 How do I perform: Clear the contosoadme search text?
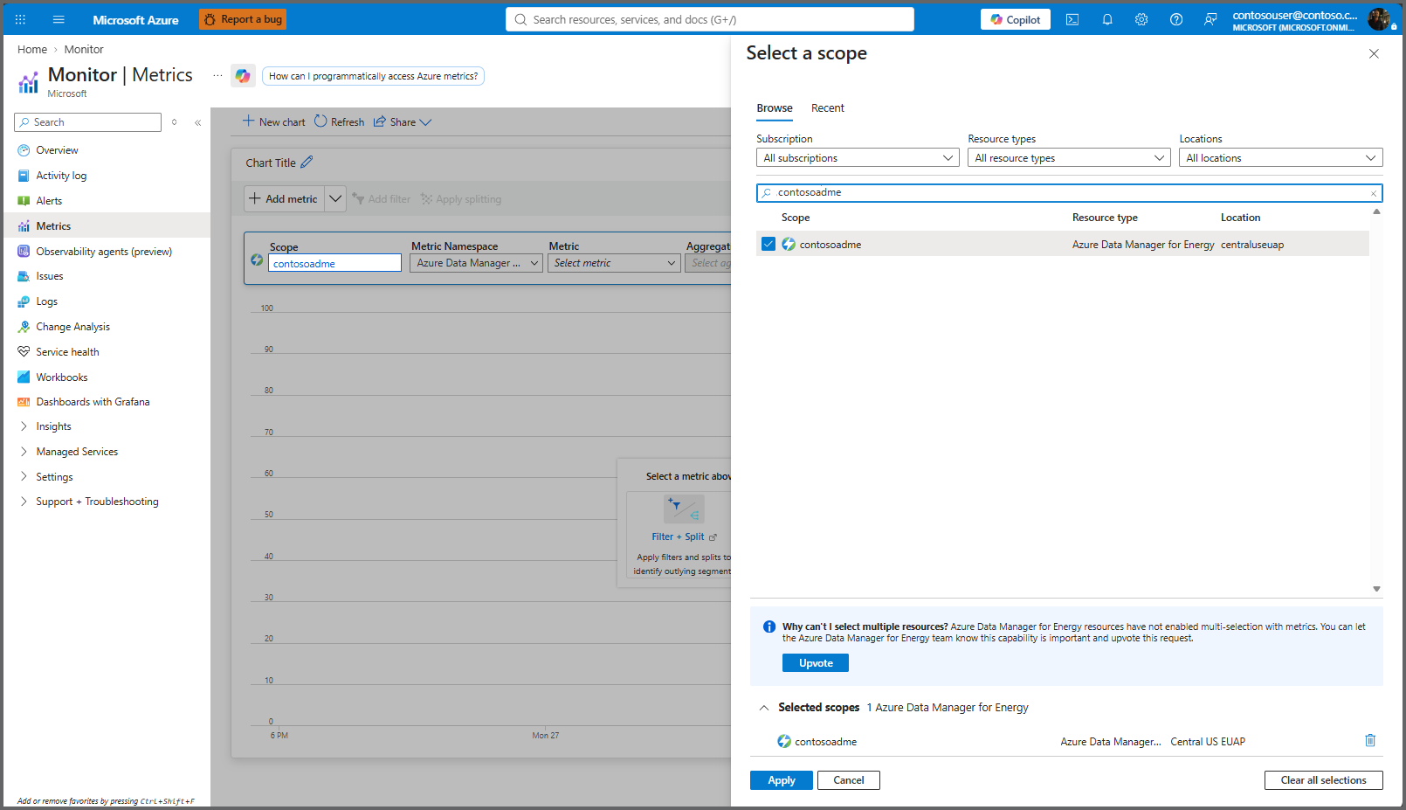tap(1374, 193)
